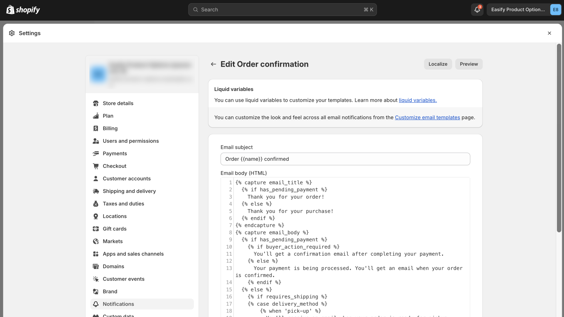Select the Users and permissions icon

coord(96,141)
